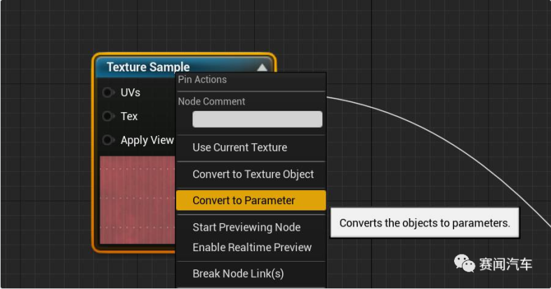Click the 赛闻汽车 watermark text
Viewport: 551px width, 289px height.
coord(505,264)
